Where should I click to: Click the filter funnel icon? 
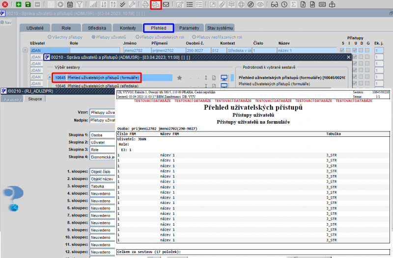(x=80, y=4)
